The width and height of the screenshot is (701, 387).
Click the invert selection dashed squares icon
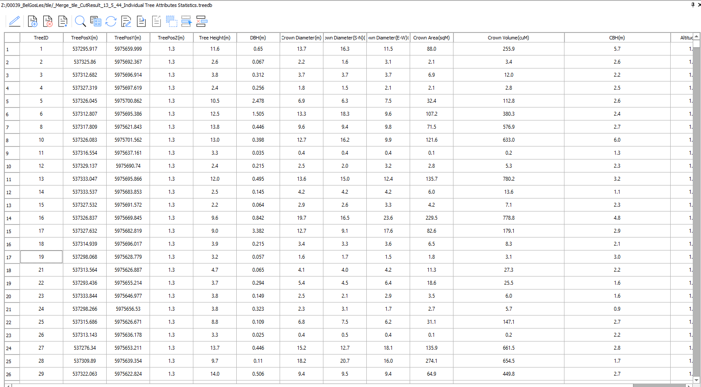click(172, 21)
